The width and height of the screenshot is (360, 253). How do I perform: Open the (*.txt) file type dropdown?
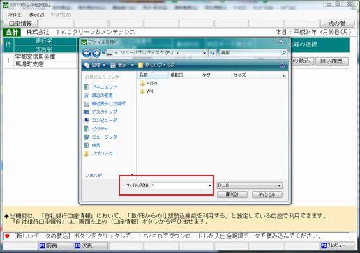(250, 185)
